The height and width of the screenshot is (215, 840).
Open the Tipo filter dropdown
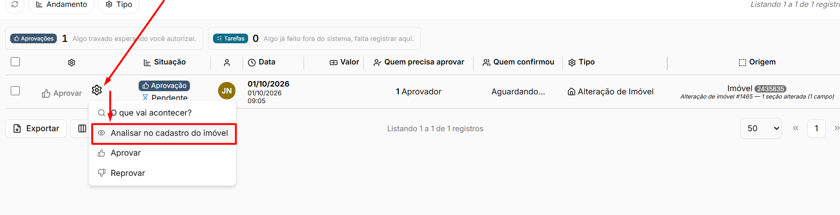coord(119,5)
